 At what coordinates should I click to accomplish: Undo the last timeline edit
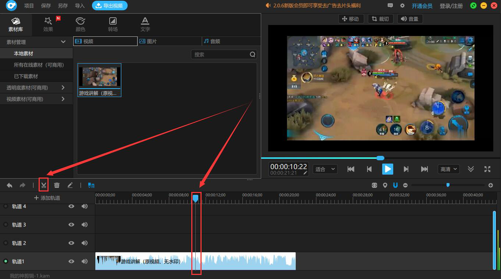(10, 185)
